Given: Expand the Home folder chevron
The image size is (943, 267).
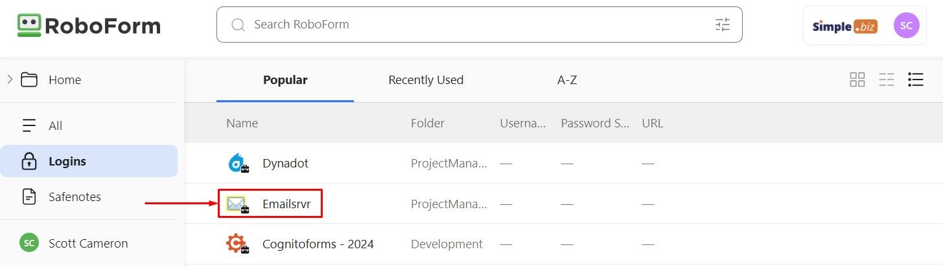Looking at the screenshot, I should [10, 80].
